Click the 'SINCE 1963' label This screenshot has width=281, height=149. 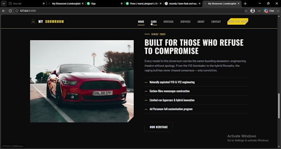[x=158, y=34]
